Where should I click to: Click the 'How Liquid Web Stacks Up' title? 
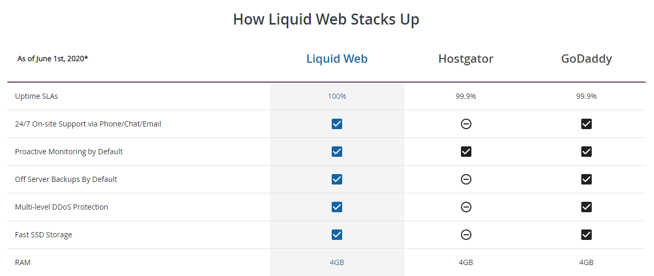coord(326,19)
